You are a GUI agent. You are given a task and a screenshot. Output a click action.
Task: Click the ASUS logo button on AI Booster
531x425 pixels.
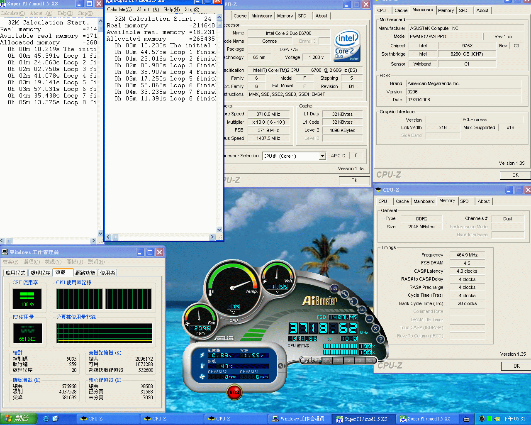(362, 310)
